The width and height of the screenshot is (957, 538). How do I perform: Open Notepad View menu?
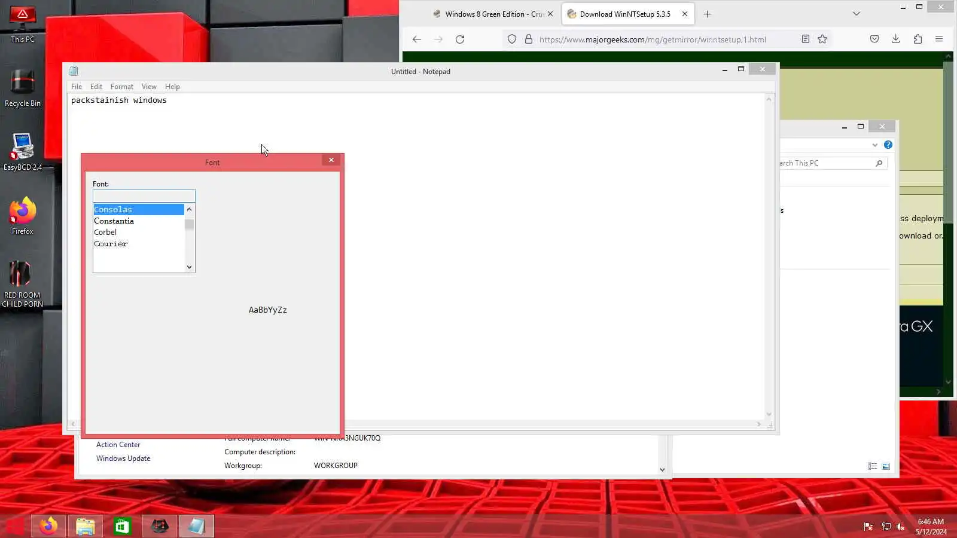[149, 87]
